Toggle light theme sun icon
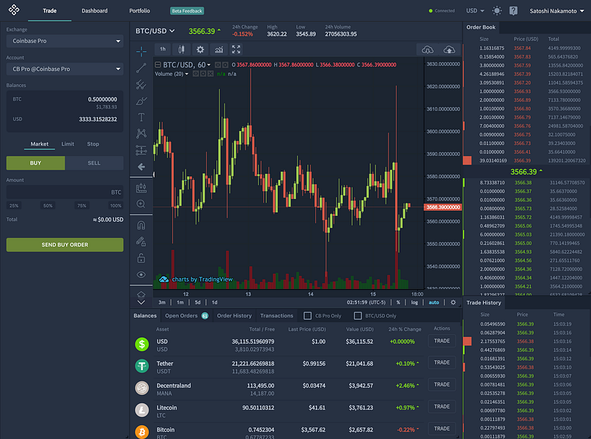 pyautogui.click(x=496, y=10)
